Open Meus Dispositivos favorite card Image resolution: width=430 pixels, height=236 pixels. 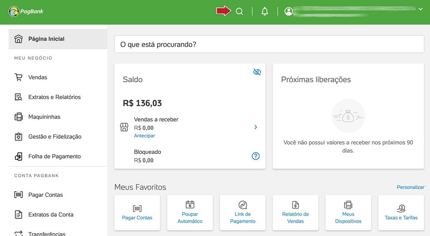point(348,213)
